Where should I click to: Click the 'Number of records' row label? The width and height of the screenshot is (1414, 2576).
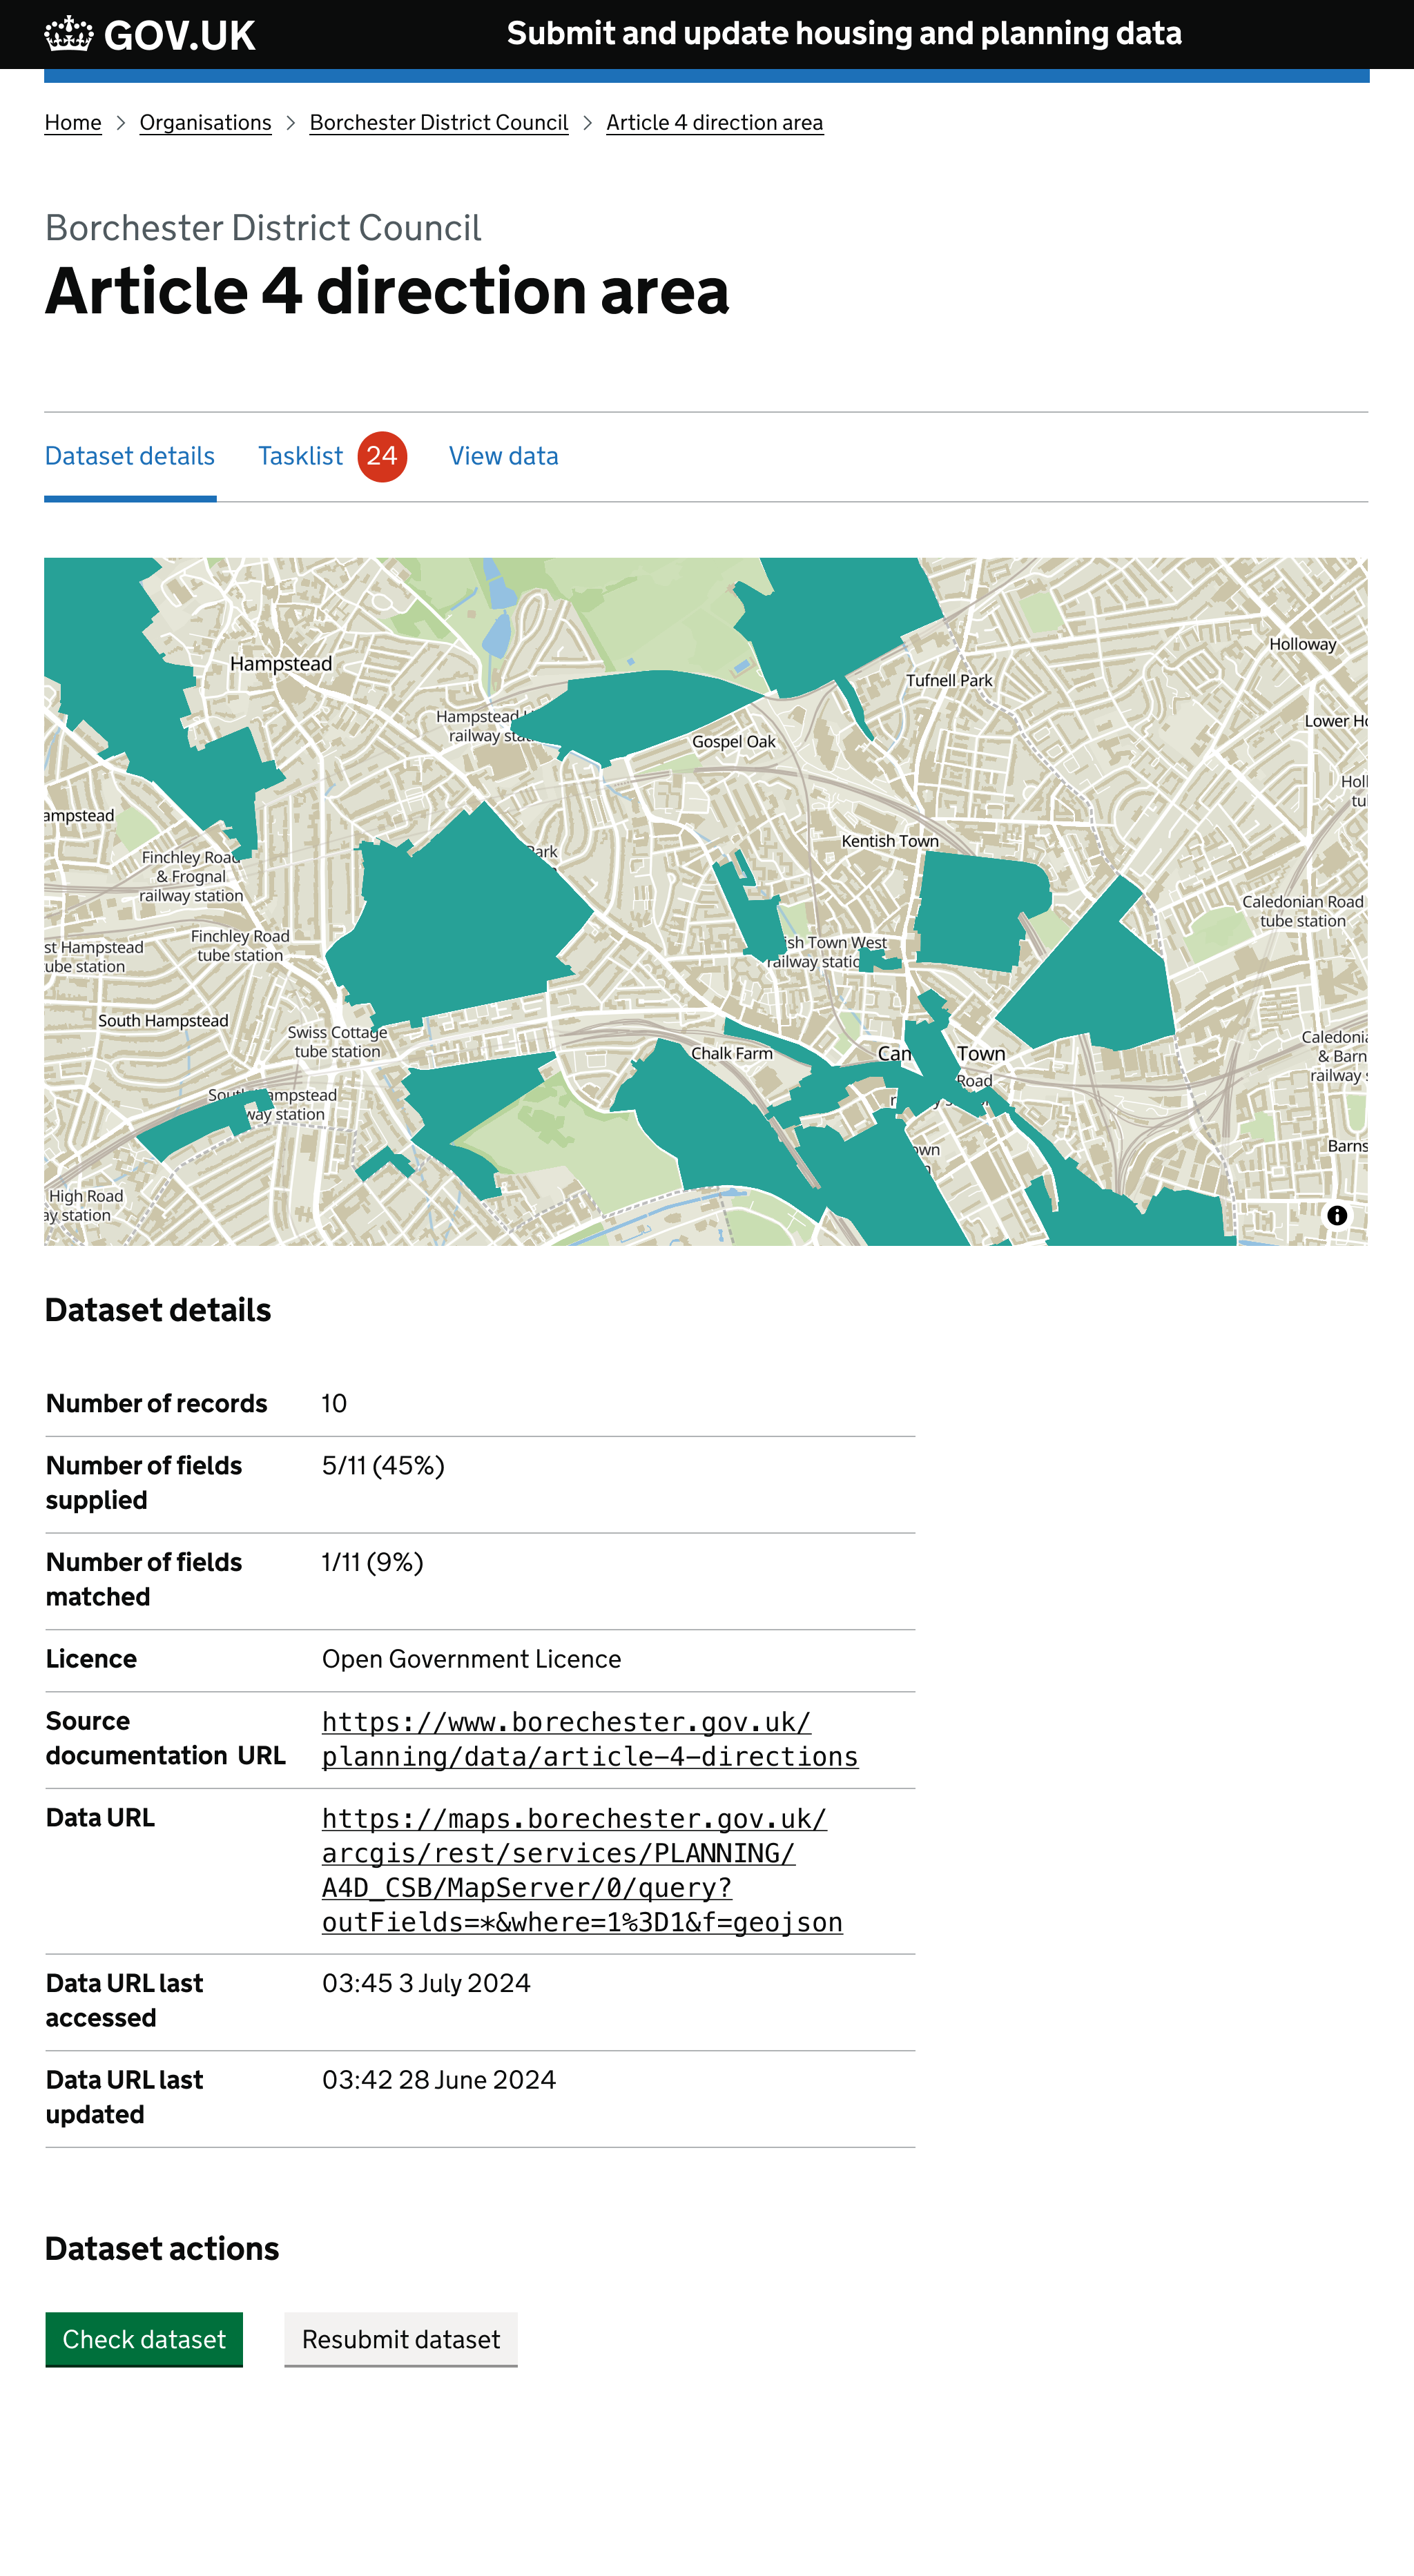157,1403
